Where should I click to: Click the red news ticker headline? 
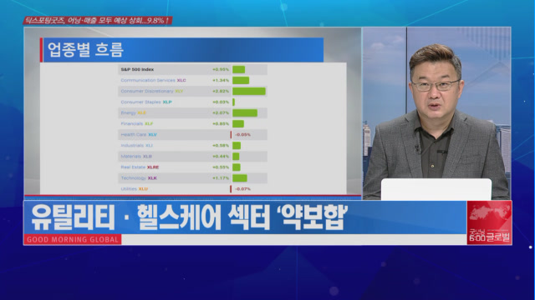click(x=98, y=20)
